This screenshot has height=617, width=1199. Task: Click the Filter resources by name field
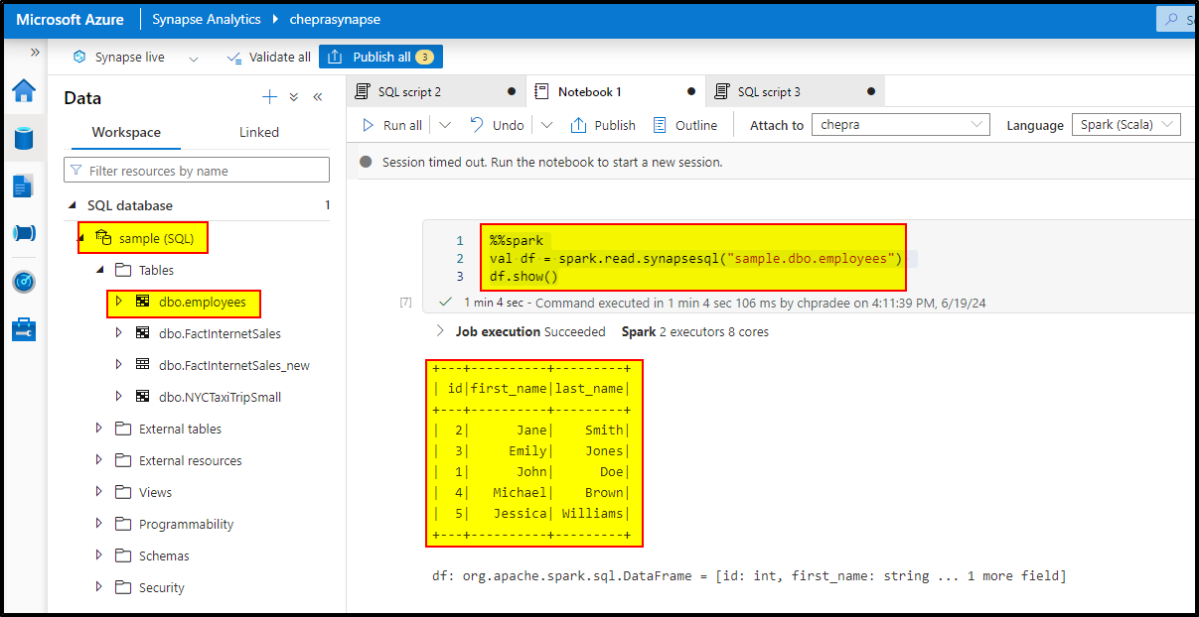196,169
